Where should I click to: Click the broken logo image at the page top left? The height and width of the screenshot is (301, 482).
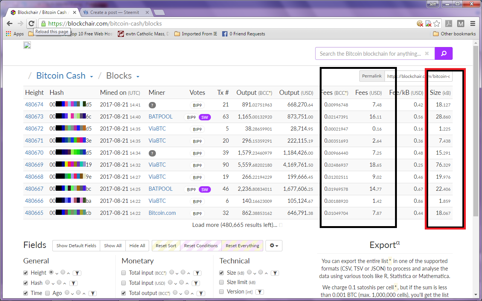[x=27, y=46]
